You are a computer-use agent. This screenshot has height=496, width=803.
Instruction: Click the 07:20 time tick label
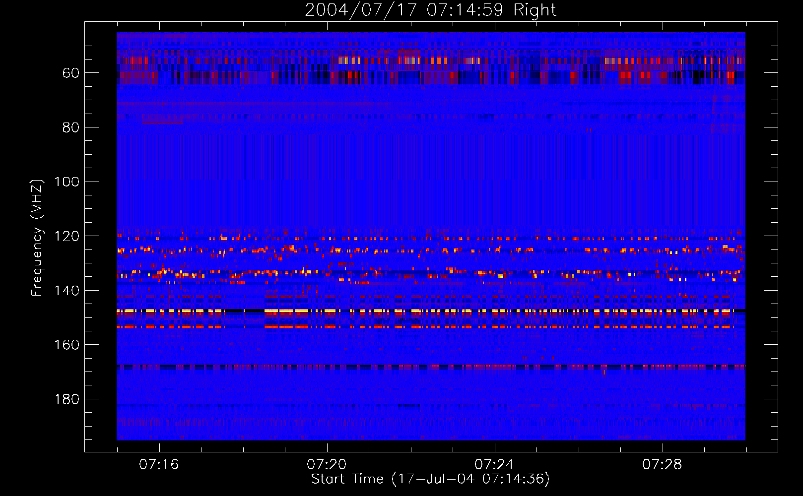coord(327,465)
